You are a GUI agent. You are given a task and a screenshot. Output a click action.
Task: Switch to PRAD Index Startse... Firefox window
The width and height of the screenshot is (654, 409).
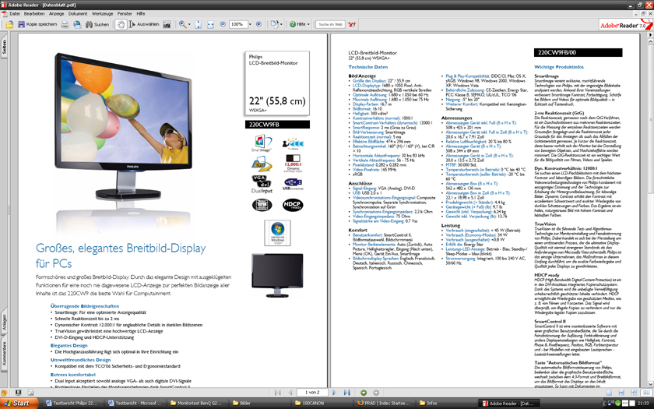click(384, 404)
